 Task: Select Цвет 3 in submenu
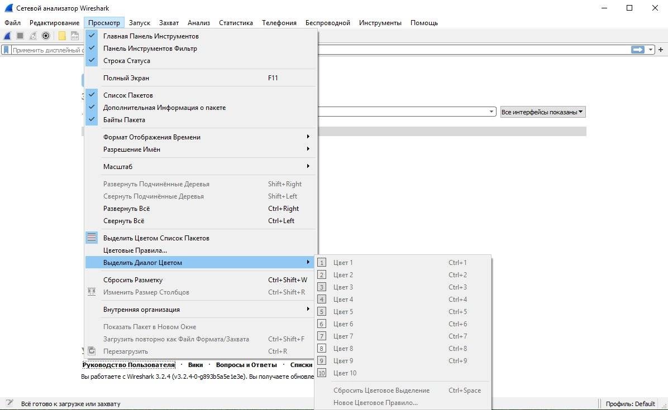(x=403, y=287)
